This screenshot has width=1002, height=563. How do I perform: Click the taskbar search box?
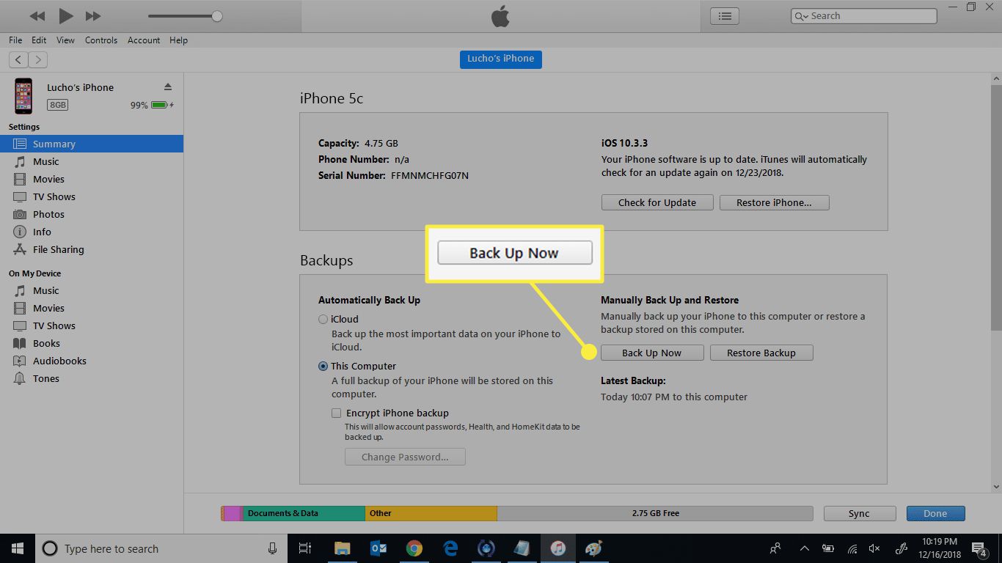tap(161, 548)
